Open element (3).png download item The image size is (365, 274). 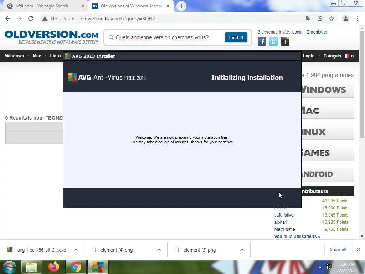(x=200, y=250)
